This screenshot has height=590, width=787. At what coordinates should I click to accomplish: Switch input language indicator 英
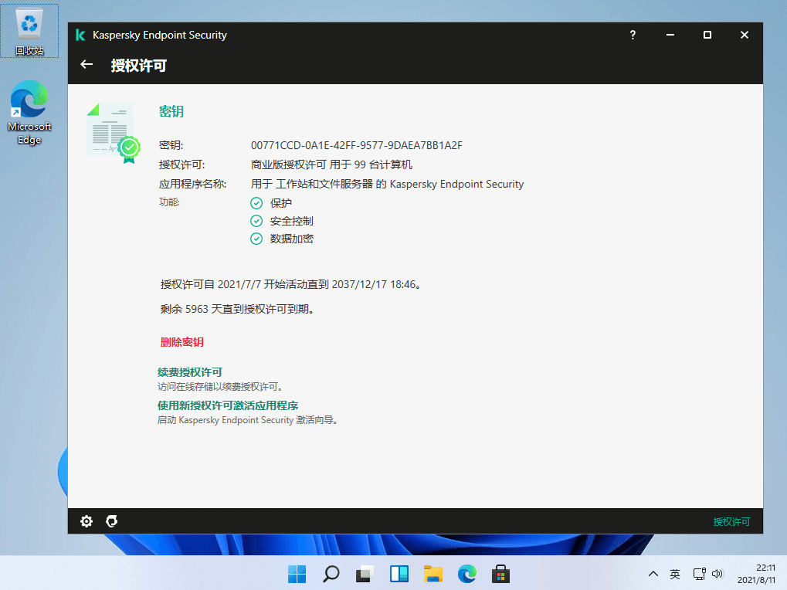point(675,574)
